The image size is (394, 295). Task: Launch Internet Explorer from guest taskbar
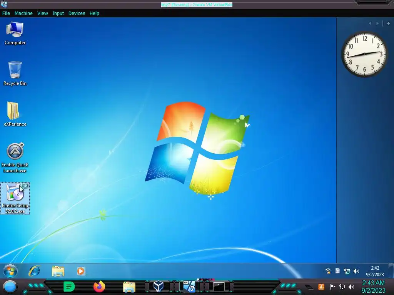(34, 271)
